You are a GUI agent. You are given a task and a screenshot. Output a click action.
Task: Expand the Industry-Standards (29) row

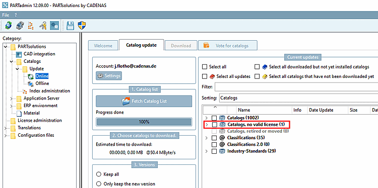pos(206,151)
